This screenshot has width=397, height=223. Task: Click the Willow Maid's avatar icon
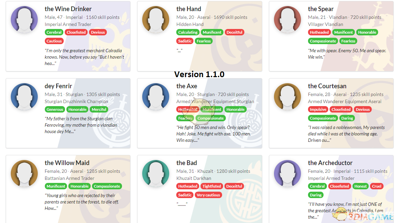(x=24, y=173)
